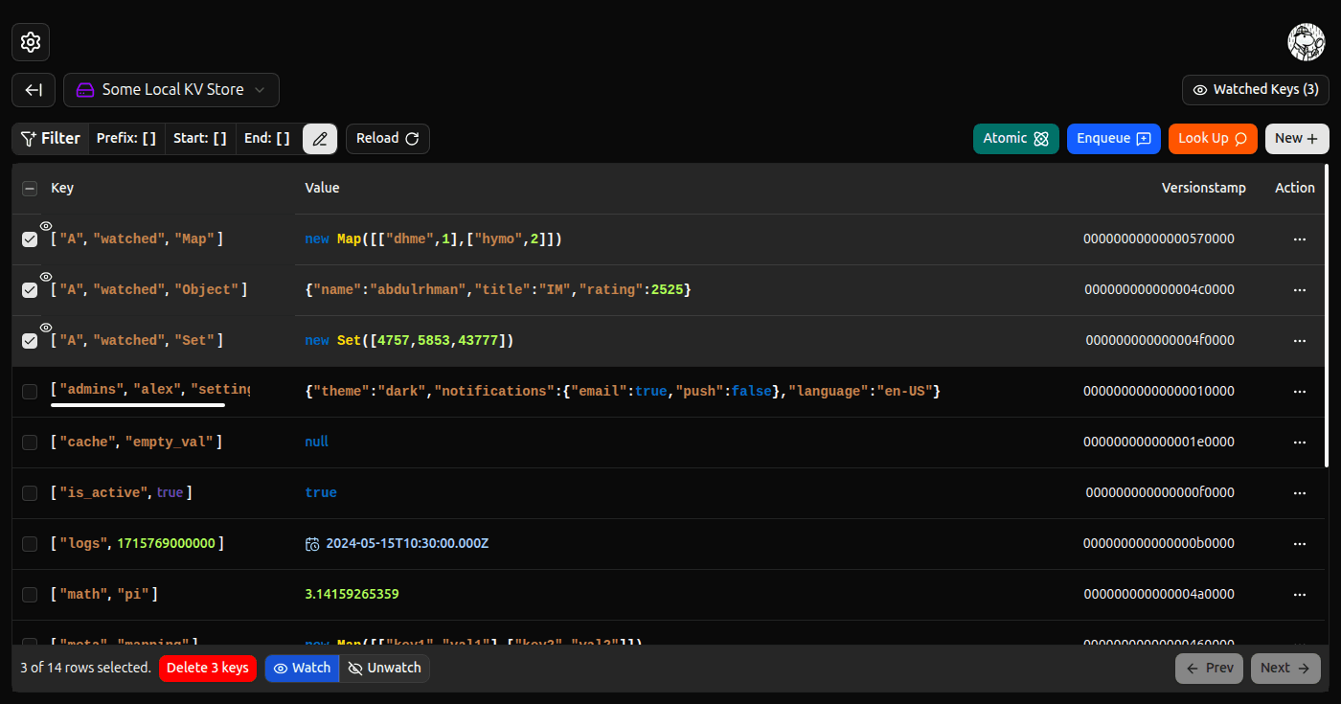Go to Prev page
Screen dimensions: 1341x704
(x=1209, y=669)
